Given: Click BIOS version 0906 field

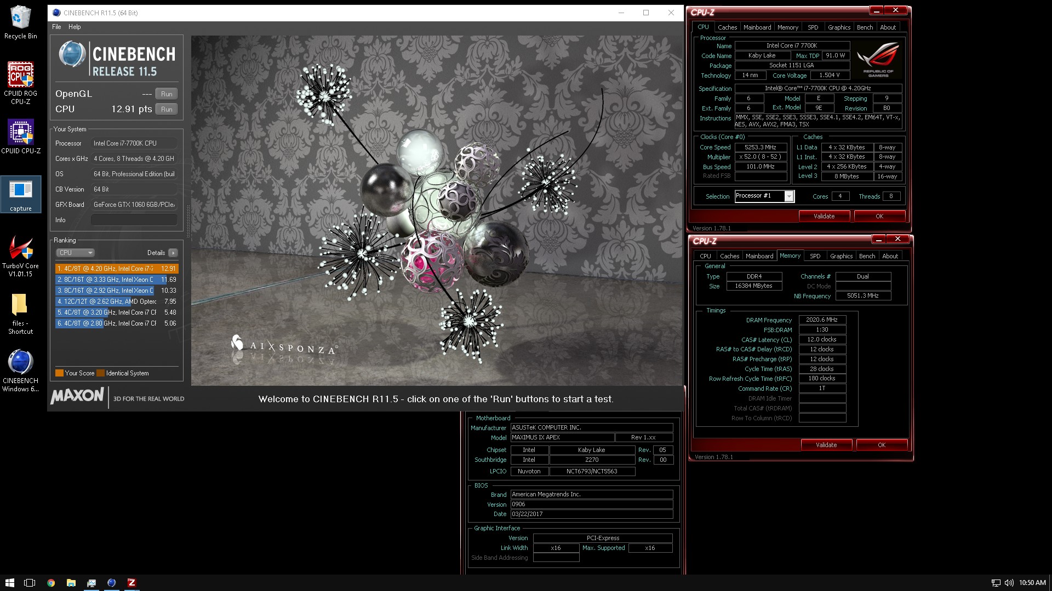Looking at the screenshot, I should click(x=592, y=505).
